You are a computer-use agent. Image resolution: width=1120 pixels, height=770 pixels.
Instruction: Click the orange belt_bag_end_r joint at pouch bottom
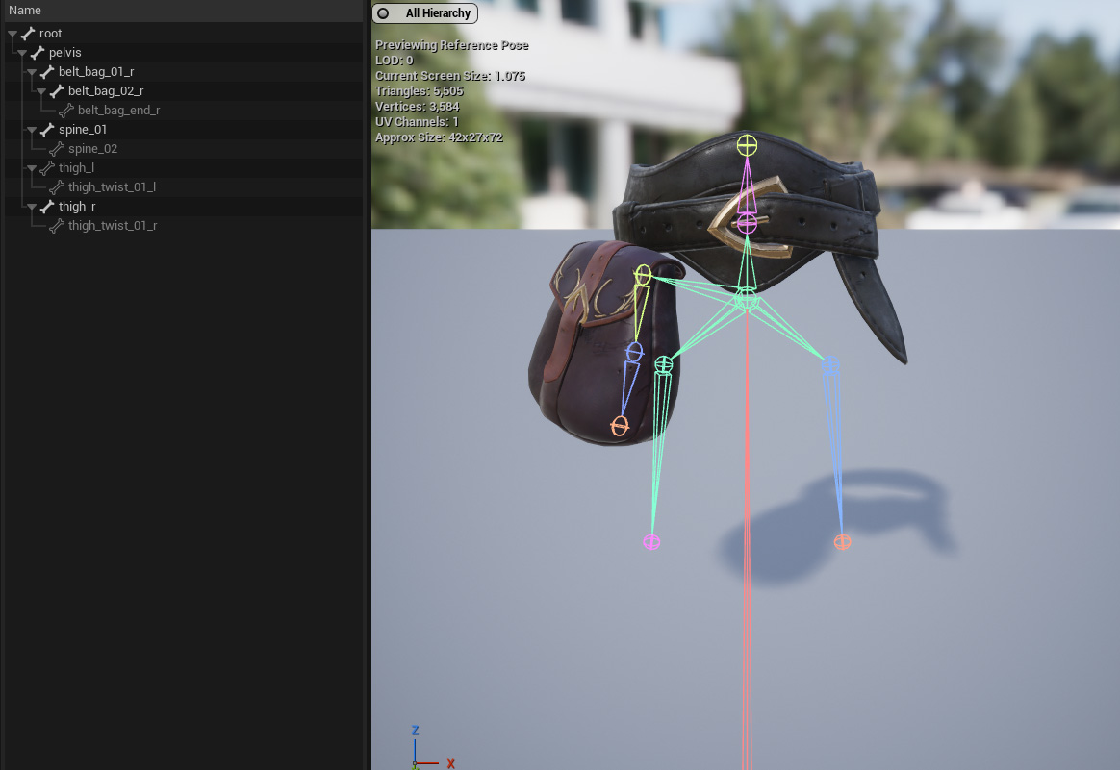620,427
